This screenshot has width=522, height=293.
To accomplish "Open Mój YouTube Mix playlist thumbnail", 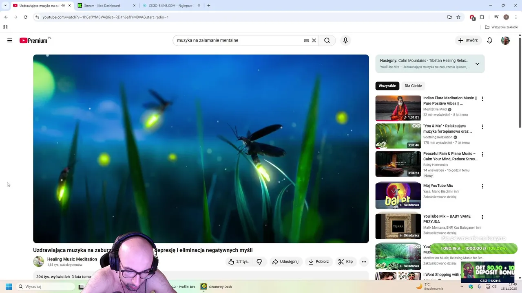I will (x=398, y=196).
